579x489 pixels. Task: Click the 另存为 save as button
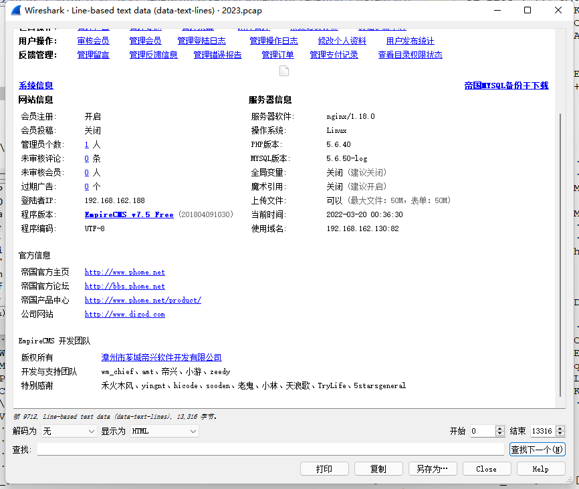(432, 469)
